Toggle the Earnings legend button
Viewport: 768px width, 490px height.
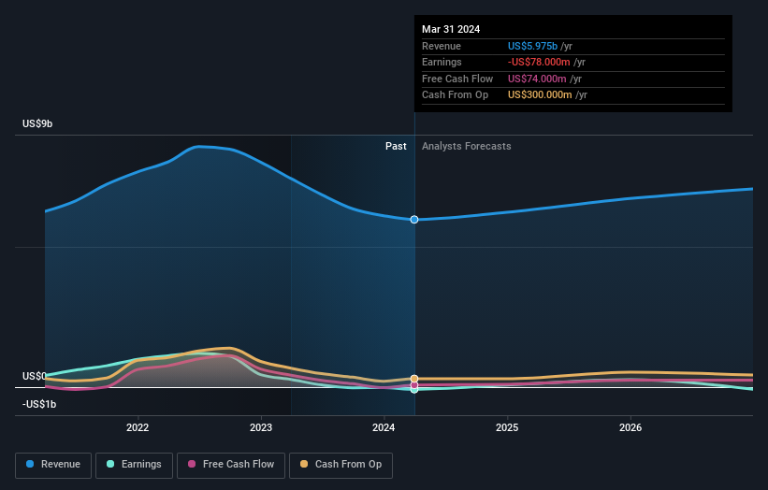coord(134,465)
